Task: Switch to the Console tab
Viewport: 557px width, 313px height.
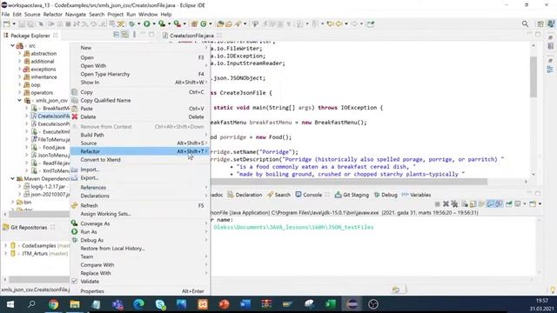Action: (308, 195)
